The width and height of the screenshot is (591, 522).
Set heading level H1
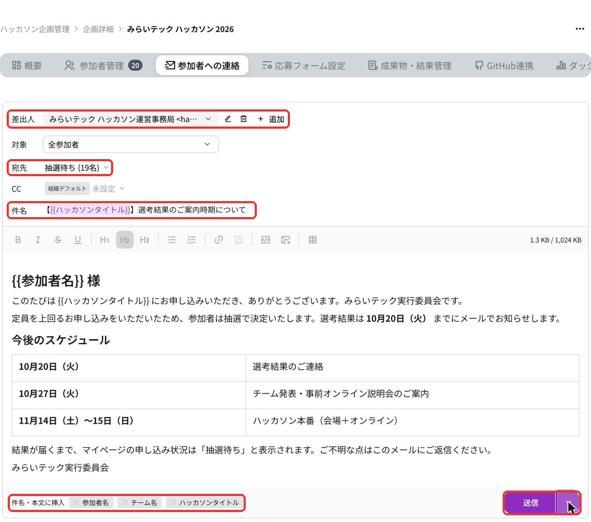pos(105,240)
